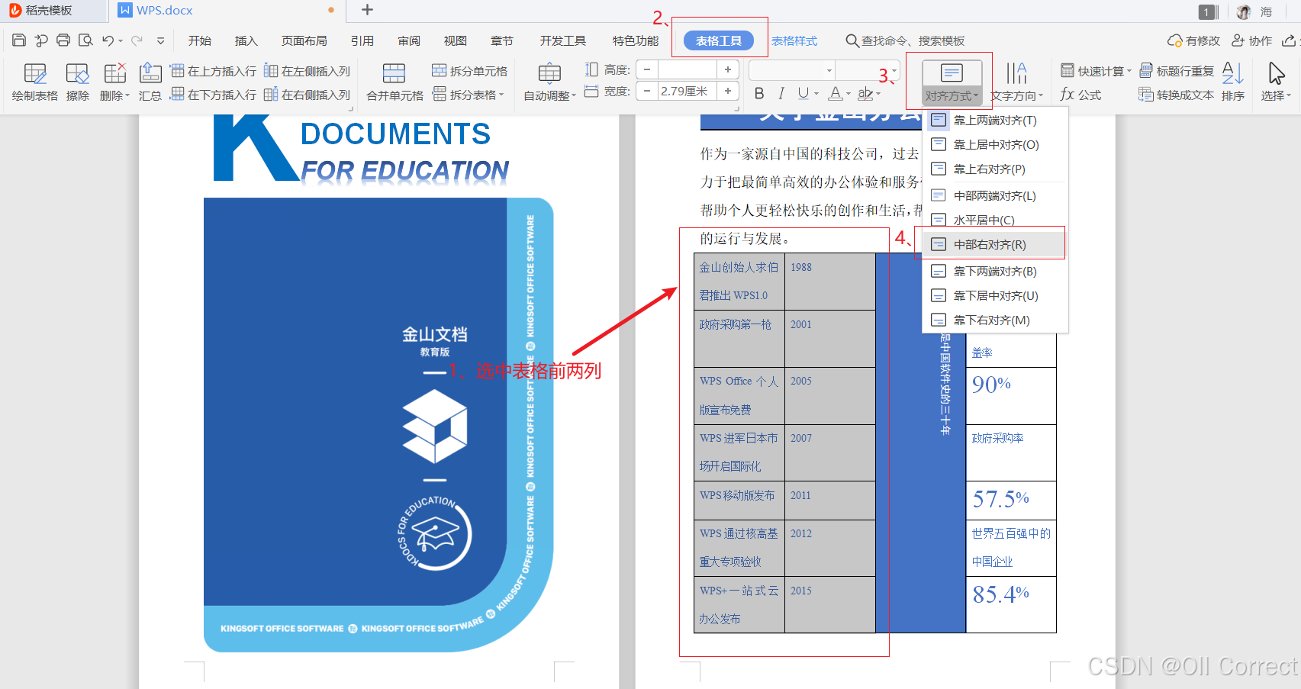Image resolution: width=1301 pixels, height=689 pixels.
Task: Choose Bottom Center (靠下居中对齐)
Action: pyautogui.click(x=995, y=295)
